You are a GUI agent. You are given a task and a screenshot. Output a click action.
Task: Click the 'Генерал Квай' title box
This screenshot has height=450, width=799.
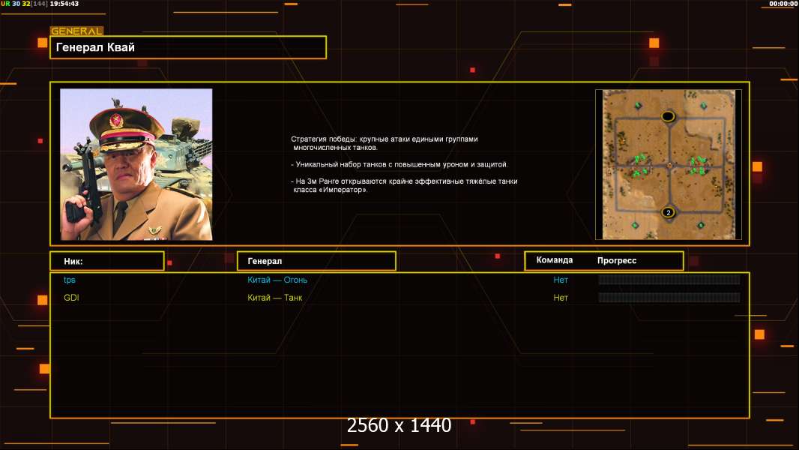pyautogui.click(x=188, y=47)
